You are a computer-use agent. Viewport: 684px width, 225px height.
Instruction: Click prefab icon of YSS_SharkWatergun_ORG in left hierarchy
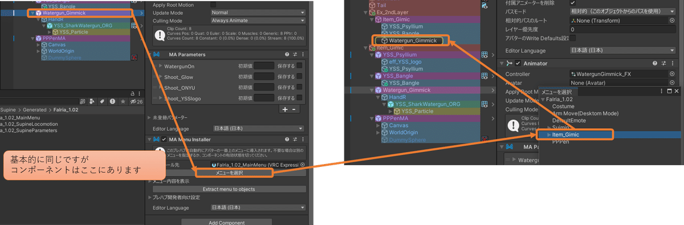pyautogui.click(x=50, y=25)
